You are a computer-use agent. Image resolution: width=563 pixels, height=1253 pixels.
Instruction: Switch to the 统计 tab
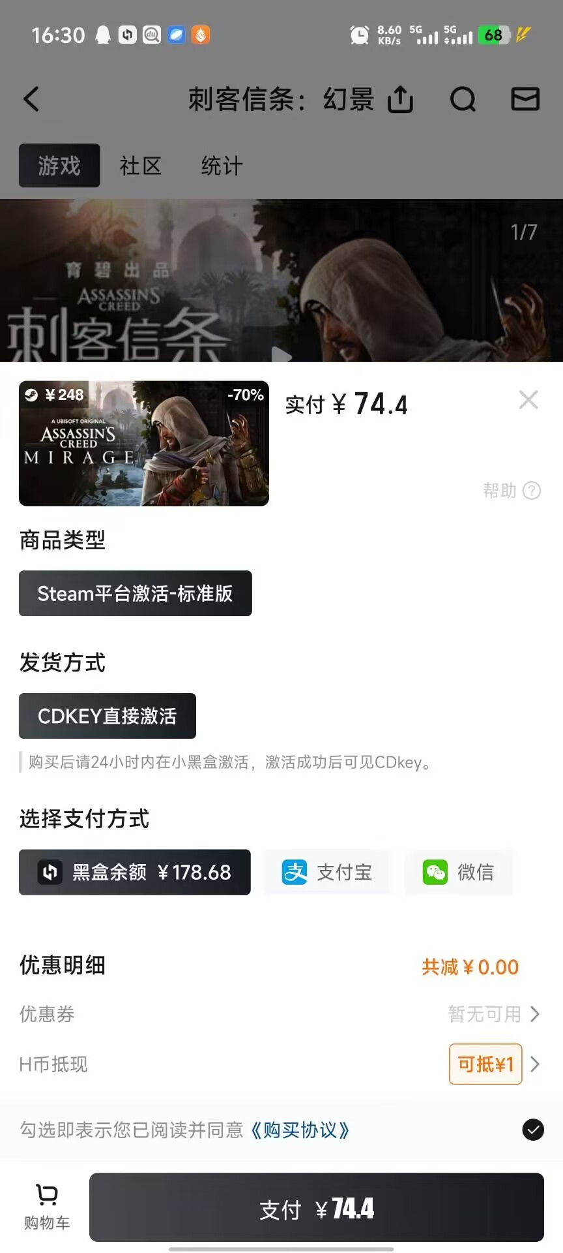pyautogui.click(x=222, y=166)
